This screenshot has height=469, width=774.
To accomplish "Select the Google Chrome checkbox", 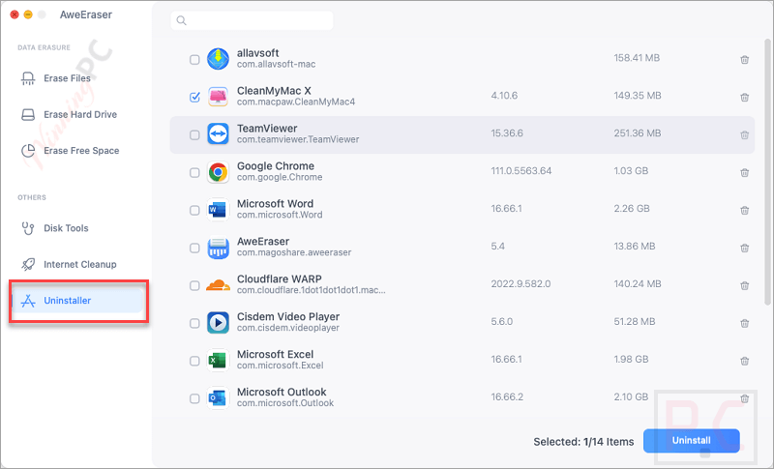I will [194, 172].
